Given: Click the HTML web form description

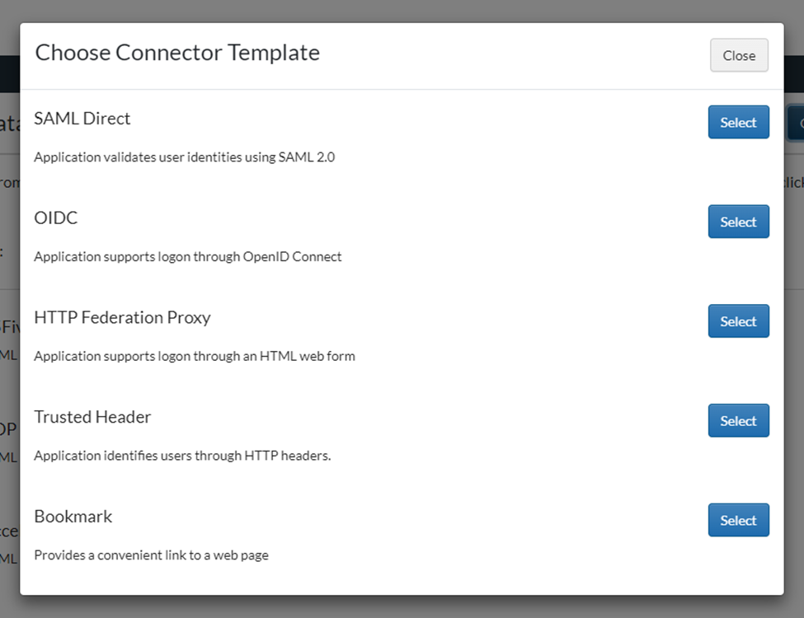Looking at the screenshot, I should point(194,356).
